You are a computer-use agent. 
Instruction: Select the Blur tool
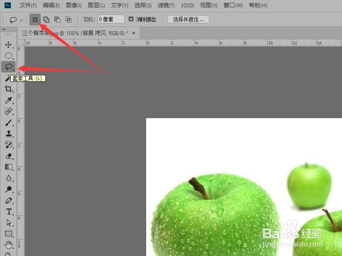(x=9, y=178)
